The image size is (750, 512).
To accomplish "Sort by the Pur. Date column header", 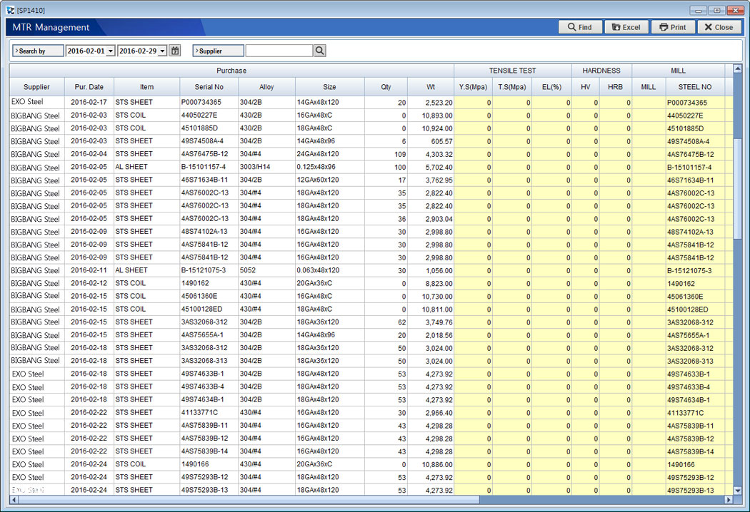I will pyautogui.click(x=89, y=87).
